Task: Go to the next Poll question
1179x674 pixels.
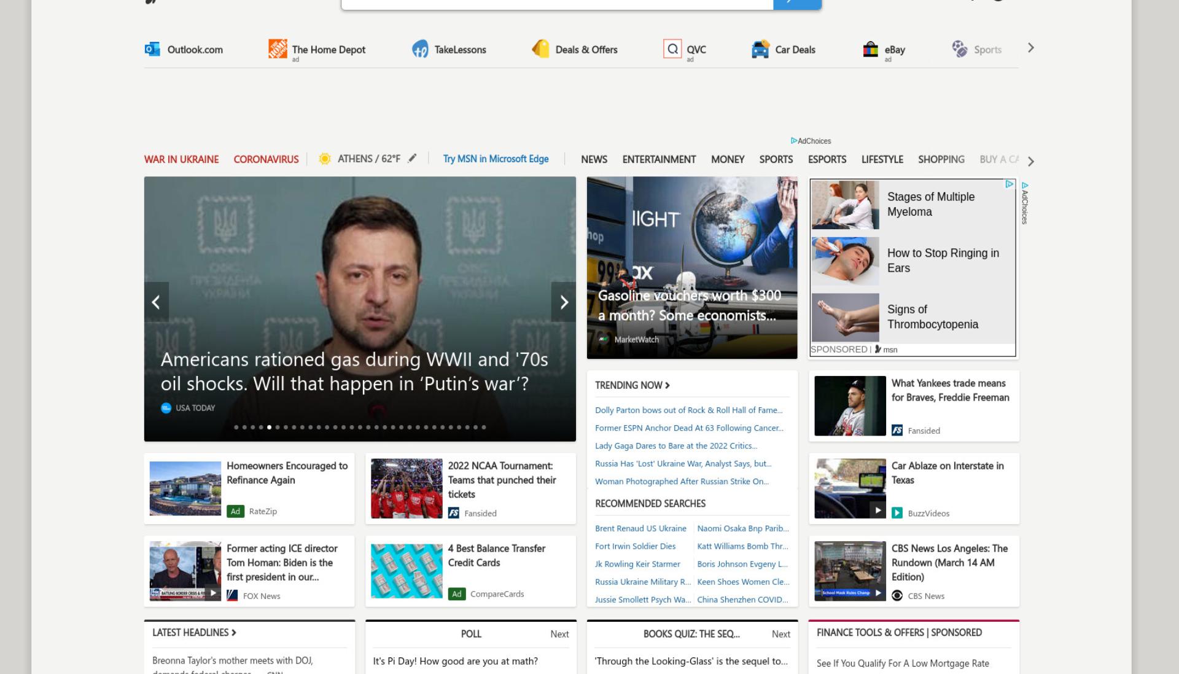Action: [559, 634]
